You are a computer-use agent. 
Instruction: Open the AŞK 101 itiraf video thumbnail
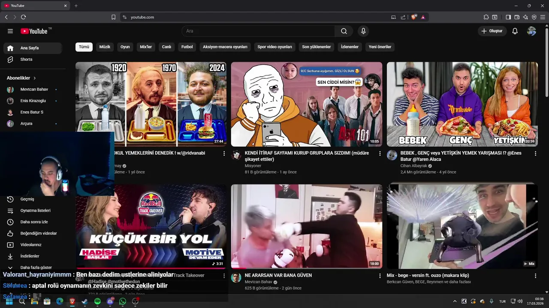coord(307,104)
